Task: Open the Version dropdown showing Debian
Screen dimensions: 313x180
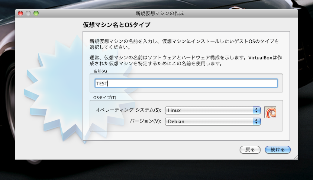Action: click(213, 121)
